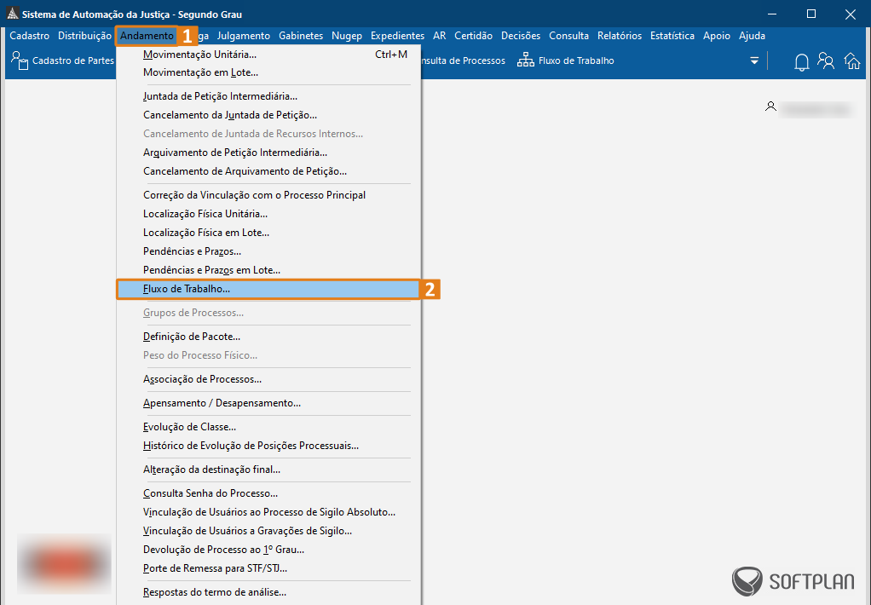Click the Pendências e Prazos... entry

click(x=268, y=251)
